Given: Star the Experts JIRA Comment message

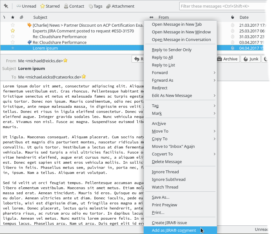Looking at the screenshot, I should 13,31.
